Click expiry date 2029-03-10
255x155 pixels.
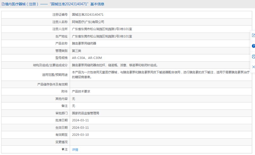[x=80, y=135]
